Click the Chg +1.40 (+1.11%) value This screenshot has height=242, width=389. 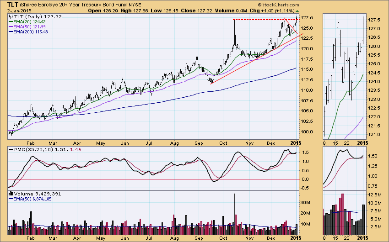pos(272,11)
